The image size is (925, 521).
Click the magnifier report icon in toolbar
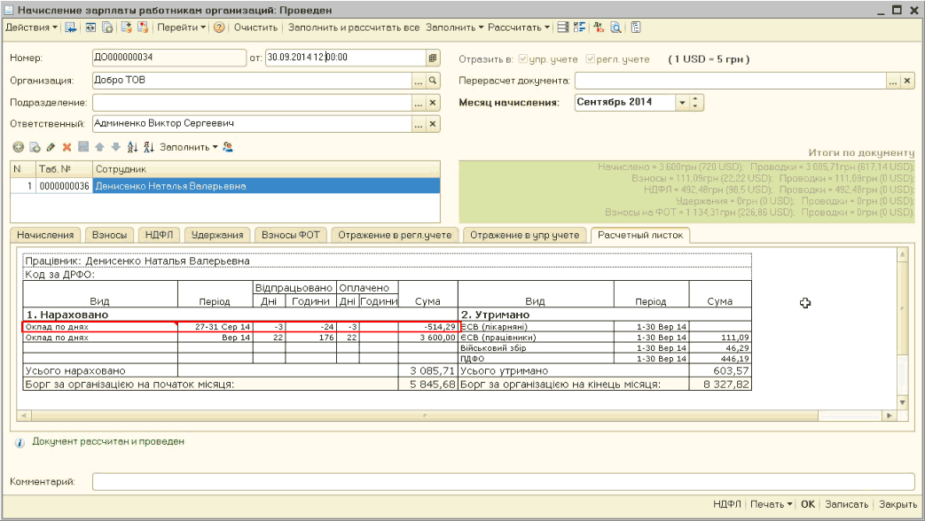coord(615,27)
